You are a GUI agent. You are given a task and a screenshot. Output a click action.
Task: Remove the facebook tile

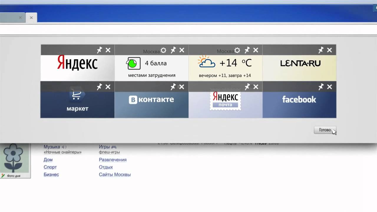tap(330, 87)
